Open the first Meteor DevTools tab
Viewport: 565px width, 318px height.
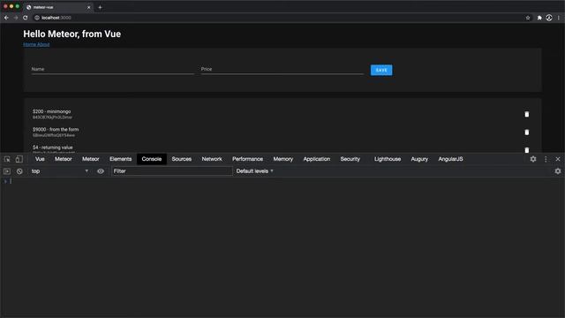63,159
